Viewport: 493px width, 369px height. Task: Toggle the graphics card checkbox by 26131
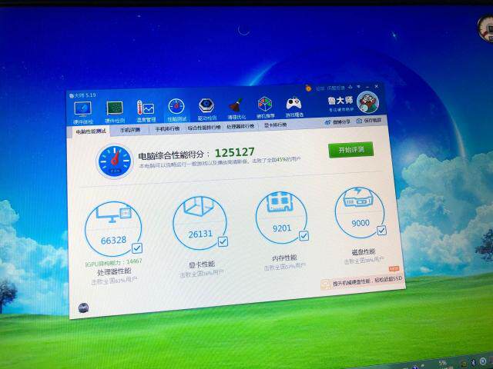click(x=223, y=241)
